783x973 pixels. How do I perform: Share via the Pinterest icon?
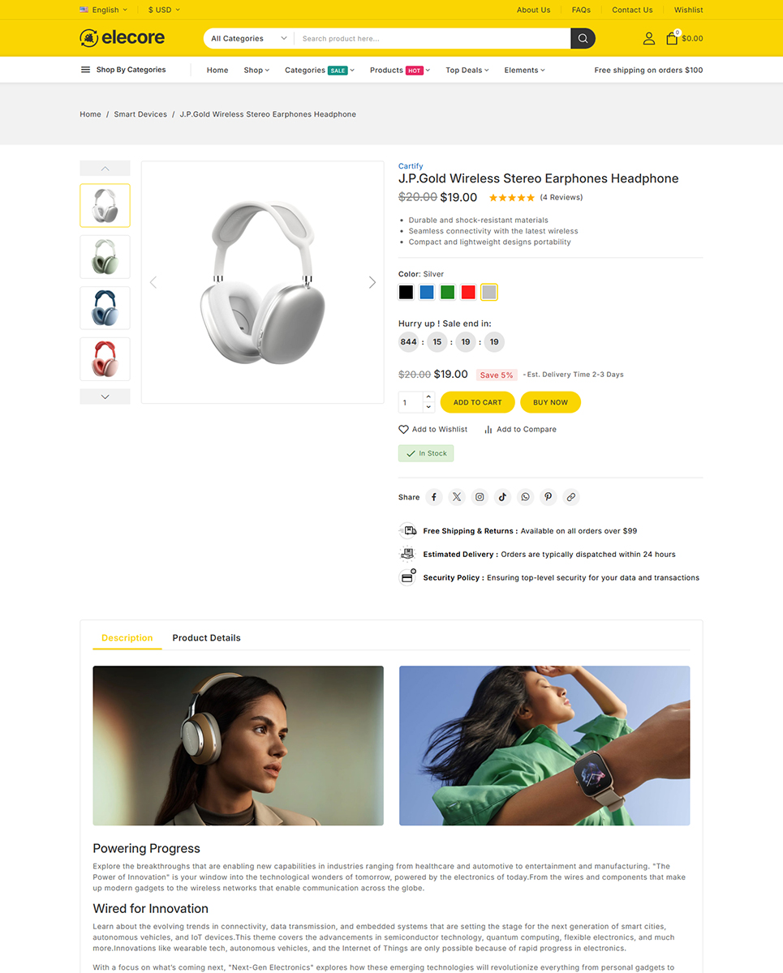click(x=549, y=497)
